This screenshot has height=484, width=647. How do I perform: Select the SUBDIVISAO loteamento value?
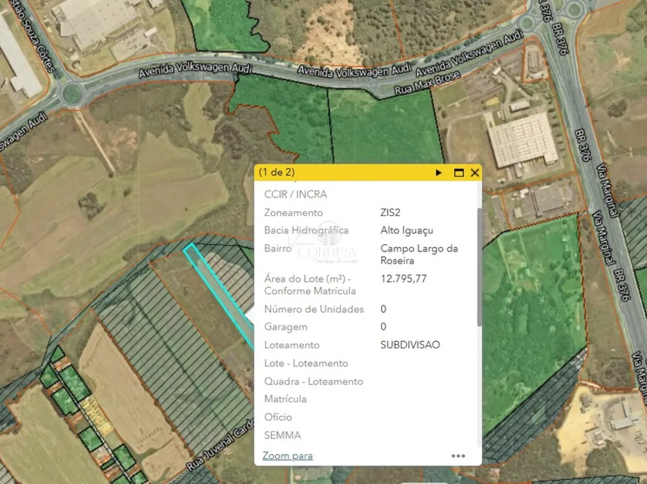410,345
